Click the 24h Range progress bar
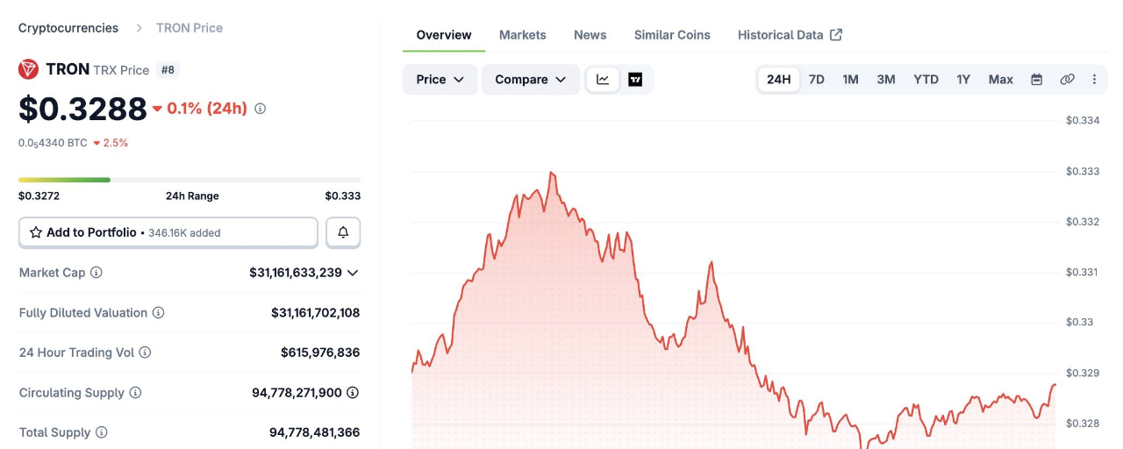 coord(190,180)
